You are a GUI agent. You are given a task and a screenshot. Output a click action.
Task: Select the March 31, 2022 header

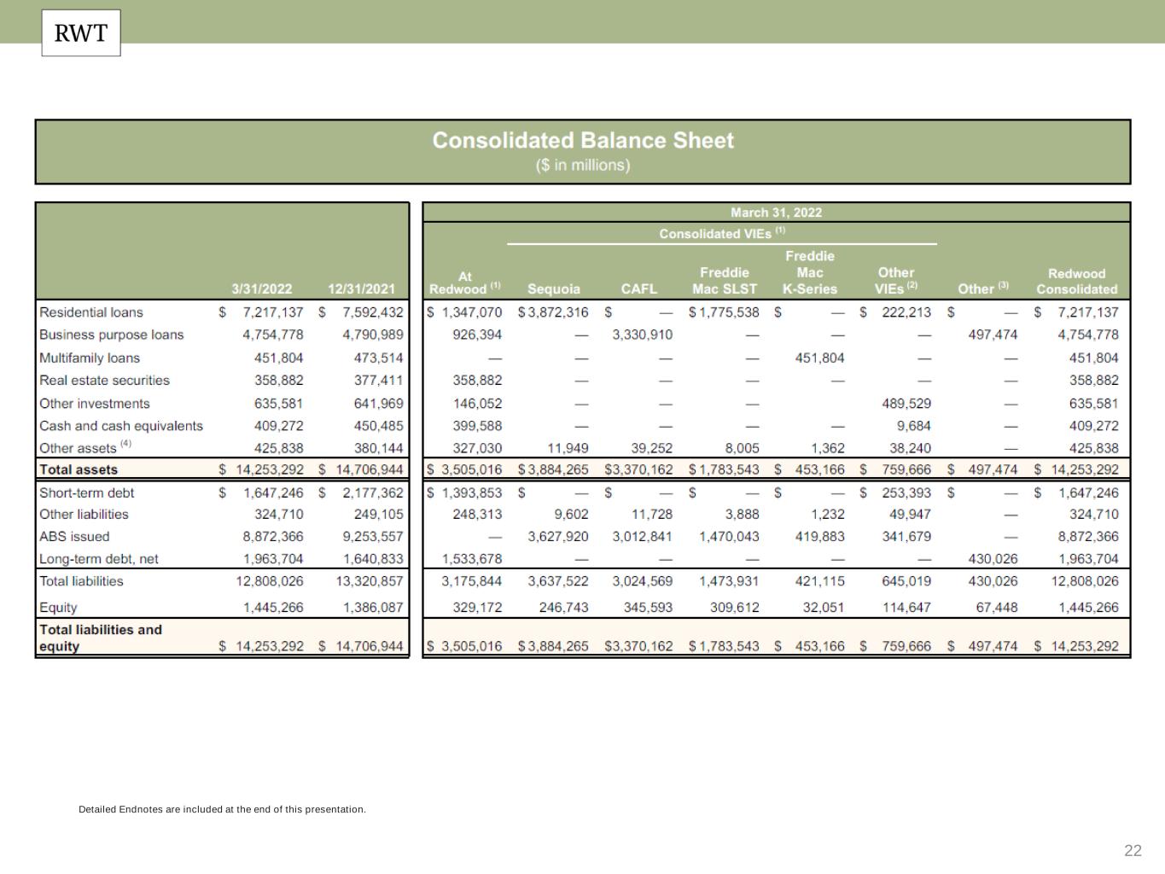pyautogui.click(x=776, y=213)
